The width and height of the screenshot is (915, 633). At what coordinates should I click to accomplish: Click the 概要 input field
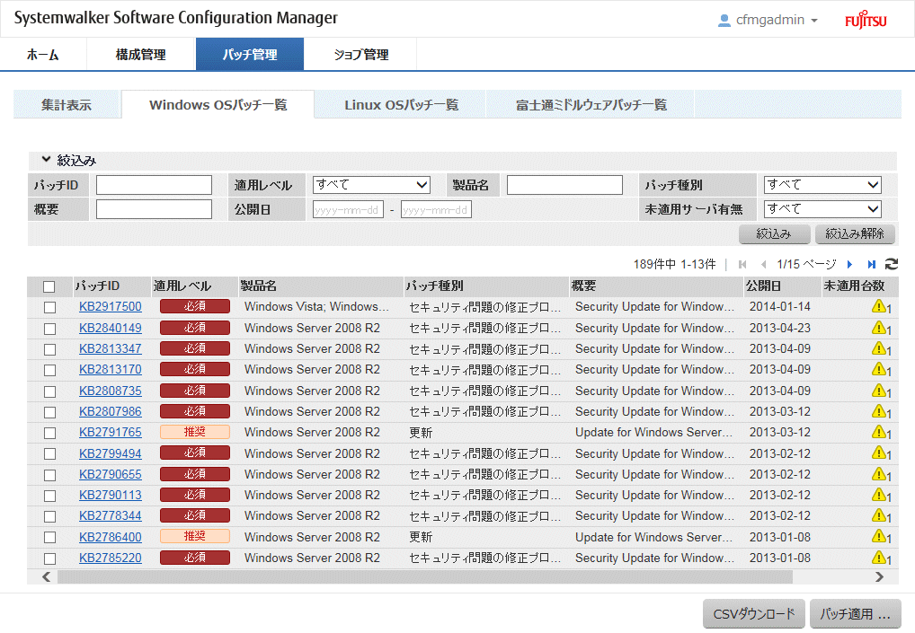click(154, 208)
